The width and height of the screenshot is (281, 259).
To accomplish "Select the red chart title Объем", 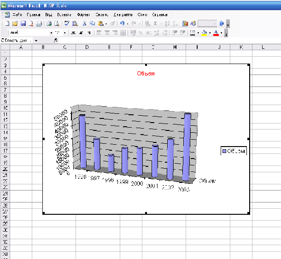I will coord(146,73).
